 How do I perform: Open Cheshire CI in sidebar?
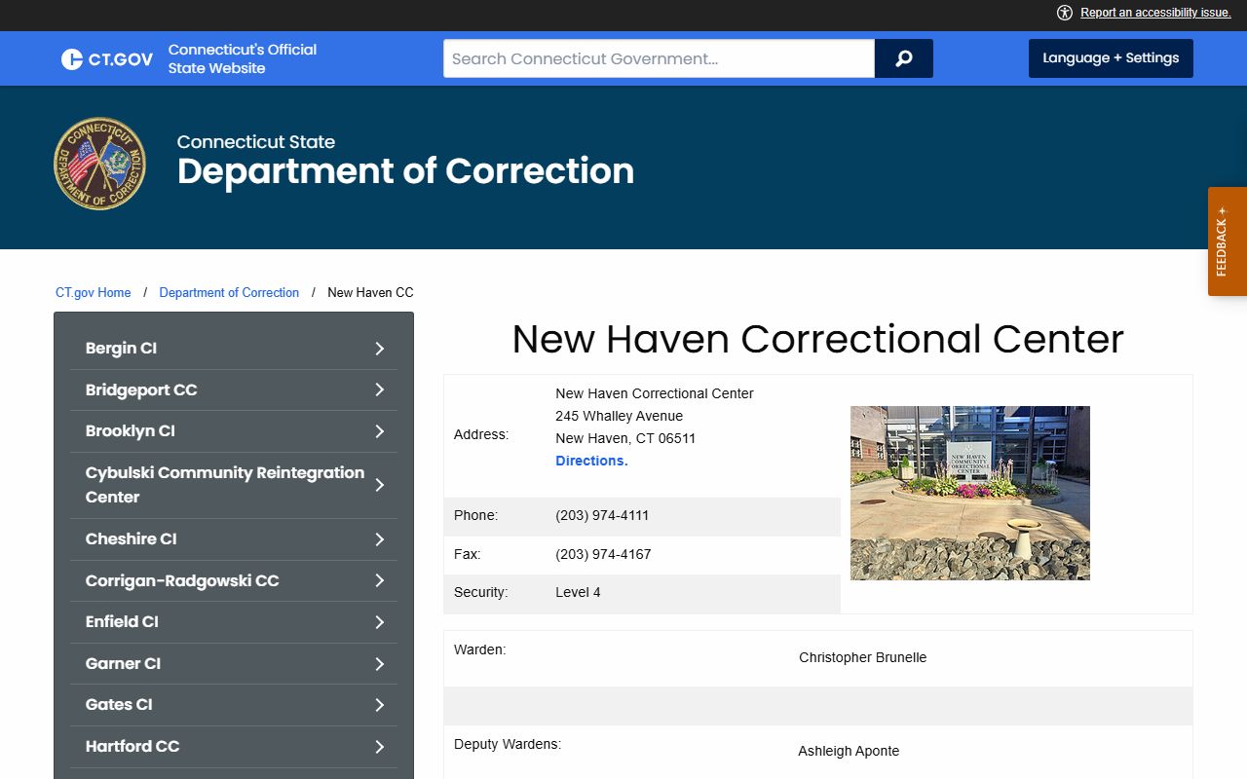132,538
